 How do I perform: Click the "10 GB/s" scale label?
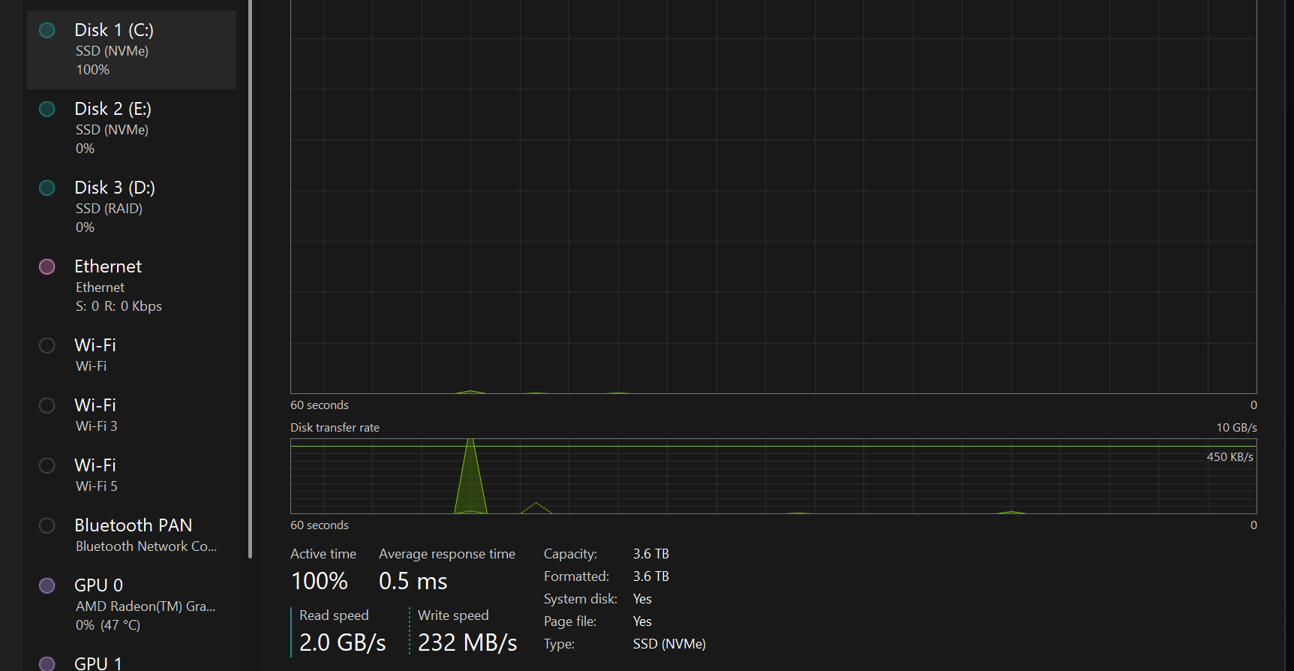pos(1236,428)
